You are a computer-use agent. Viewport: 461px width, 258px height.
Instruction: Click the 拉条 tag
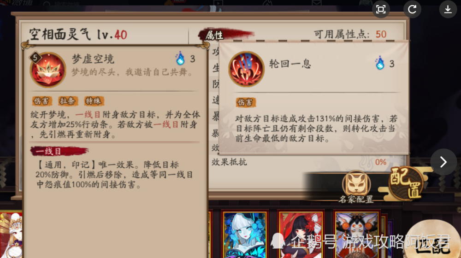tap(68, 101)
